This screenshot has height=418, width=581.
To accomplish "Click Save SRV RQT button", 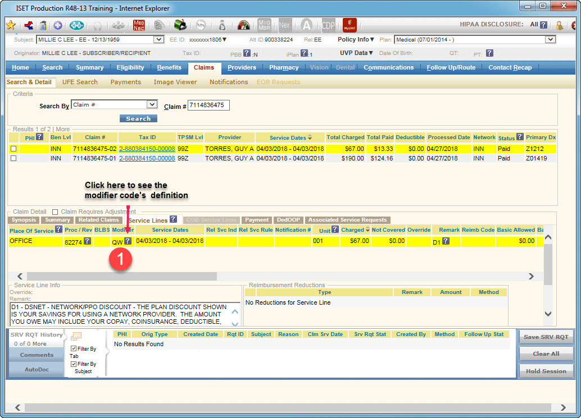I will point(546,337).
